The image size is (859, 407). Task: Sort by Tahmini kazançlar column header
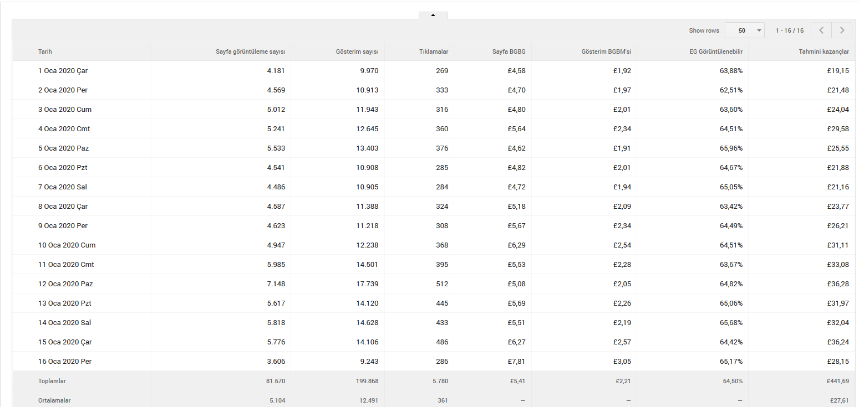coord(824,51)
